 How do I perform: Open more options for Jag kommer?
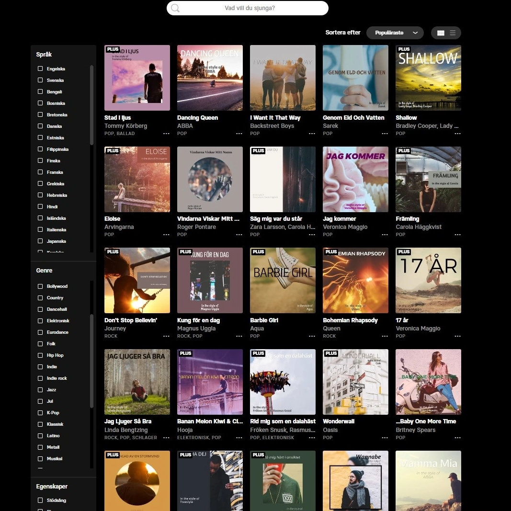click(385, 235)
